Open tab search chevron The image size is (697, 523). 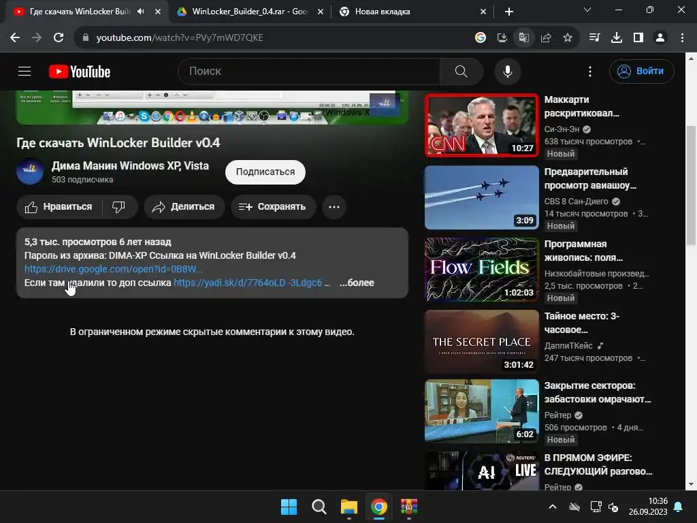pos(587,10)
